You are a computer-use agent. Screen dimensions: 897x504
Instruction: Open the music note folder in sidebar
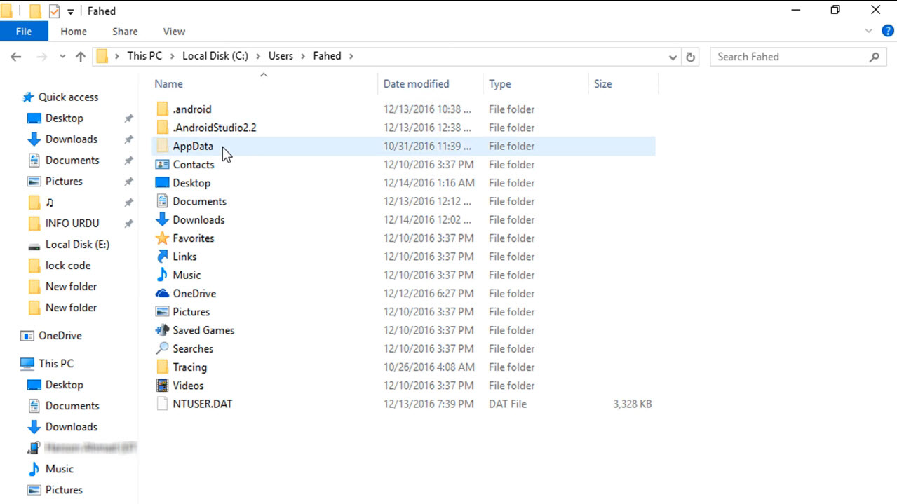pyautogui.click(x=49, y=202)
